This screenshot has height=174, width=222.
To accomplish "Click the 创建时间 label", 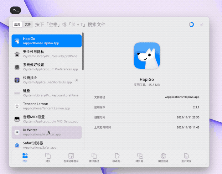I will coord(100,117).
